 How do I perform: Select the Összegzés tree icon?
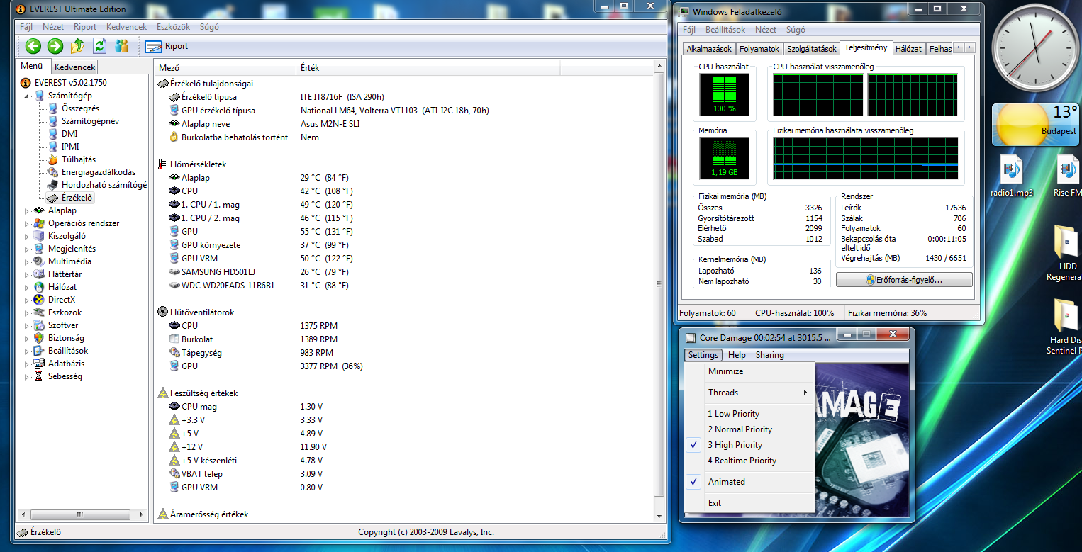pos(53,108)
